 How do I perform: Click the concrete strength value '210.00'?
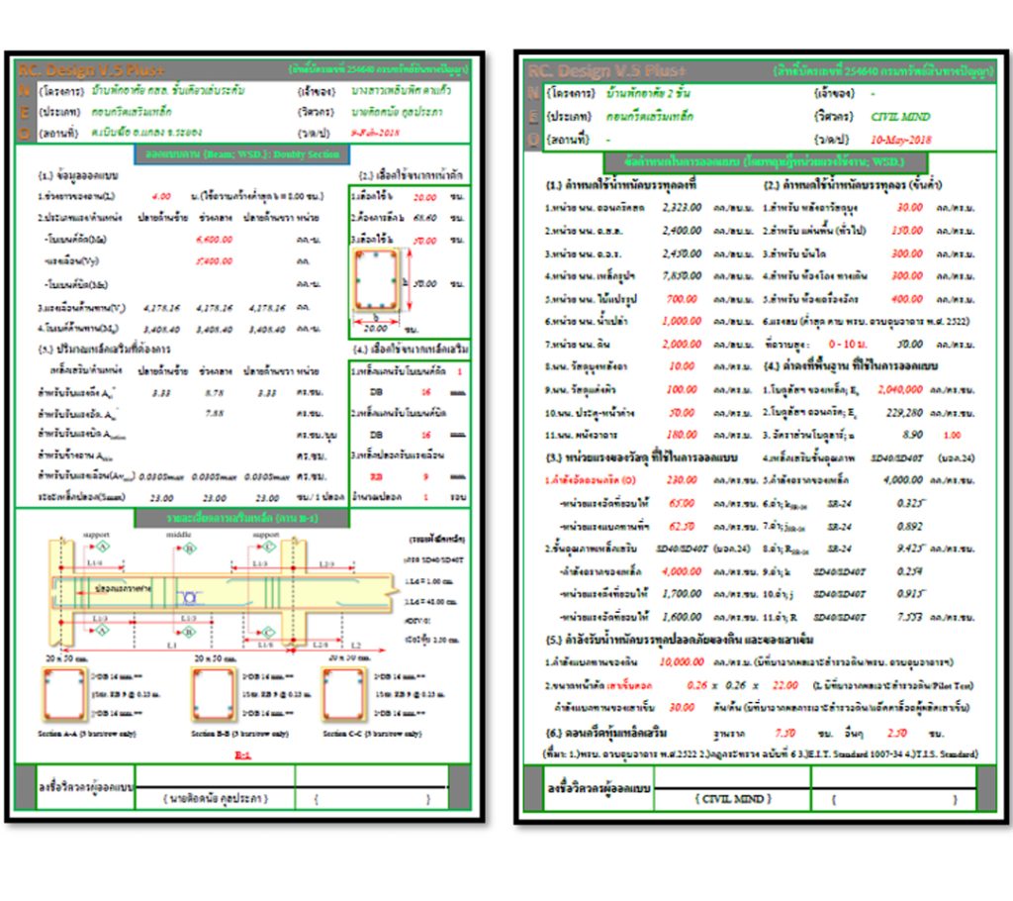[x=682, y=480]
